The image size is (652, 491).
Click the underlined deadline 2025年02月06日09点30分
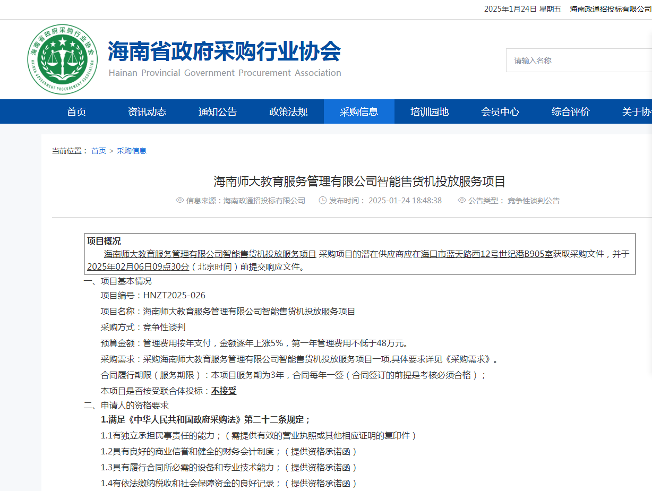138,267
